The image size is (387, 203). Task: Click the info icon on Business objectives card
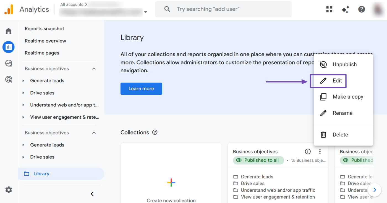(x=307, y=151)
